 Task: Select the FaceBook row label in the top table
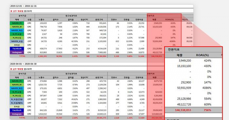pyautogui.click(x=17, y=49)
